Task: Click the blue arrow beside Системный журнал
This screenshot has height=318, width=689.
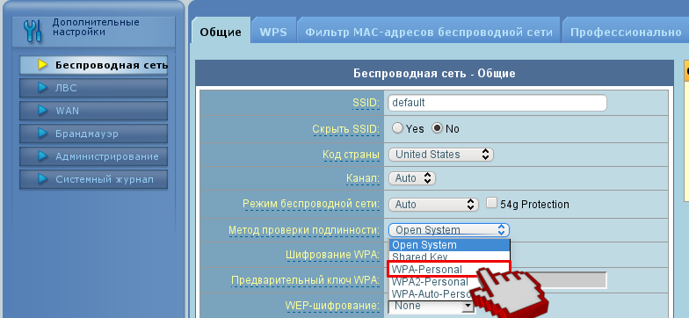Action: 42,179
